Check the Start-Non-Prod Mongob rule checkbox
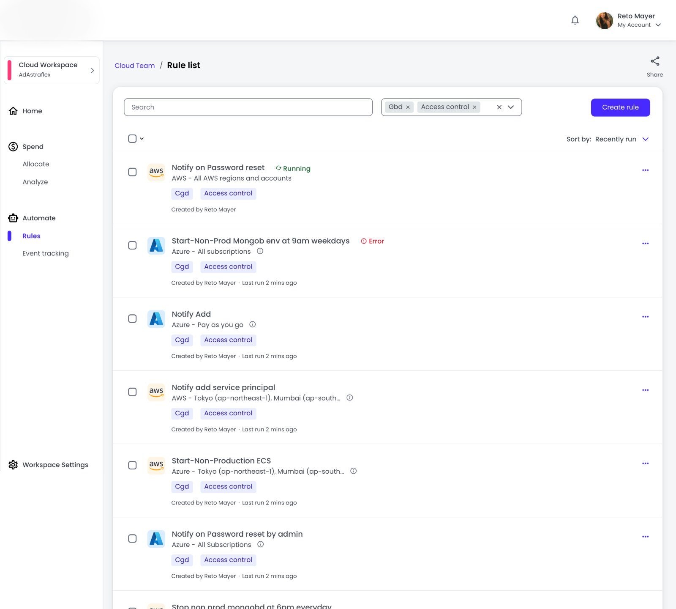This screenshot has width=676, height=609. point(132,245)
